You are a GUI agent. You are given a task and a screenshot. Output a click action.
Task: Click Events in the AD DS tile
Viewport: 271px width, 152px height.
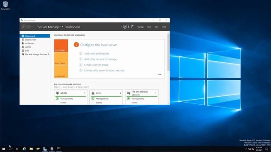click(x=63, y=103)
